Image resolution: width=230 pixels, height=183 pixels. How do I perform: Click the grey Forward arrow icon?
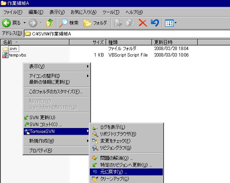pyautogui.click(x=33, y=23)
